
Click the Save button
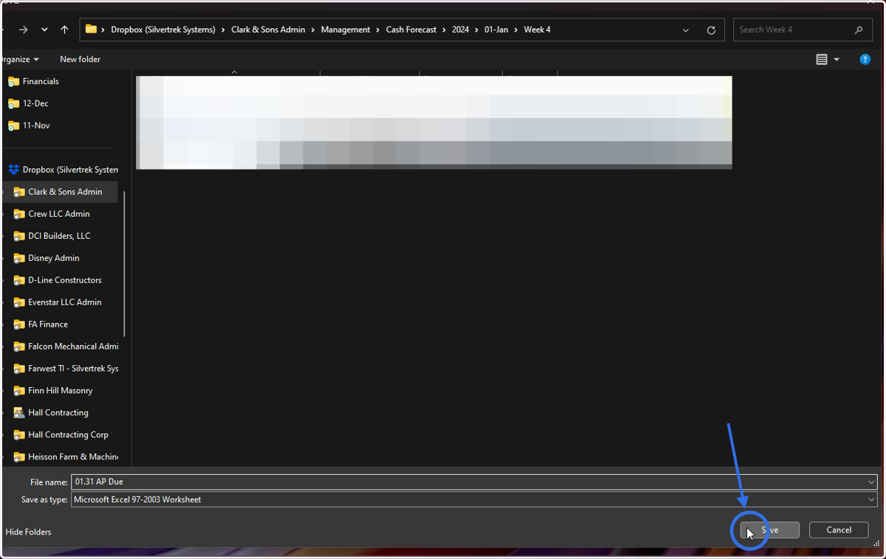(770, 530)
